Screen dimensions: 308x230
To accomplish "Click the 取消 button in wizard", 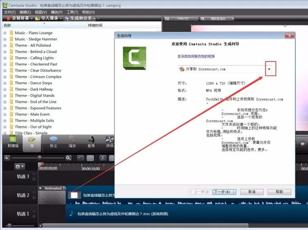I will 252,192.
